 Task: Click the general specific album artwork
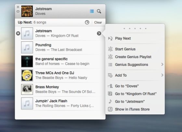27,61
